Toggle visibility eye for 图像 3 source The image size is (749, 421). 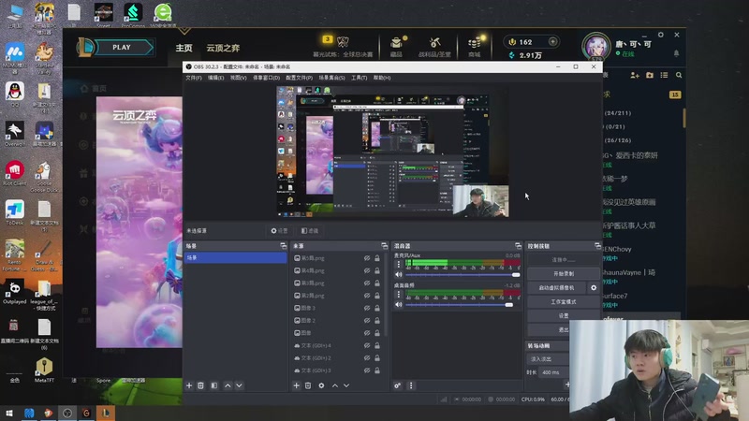pyautogui.click(x=367, y=308)
